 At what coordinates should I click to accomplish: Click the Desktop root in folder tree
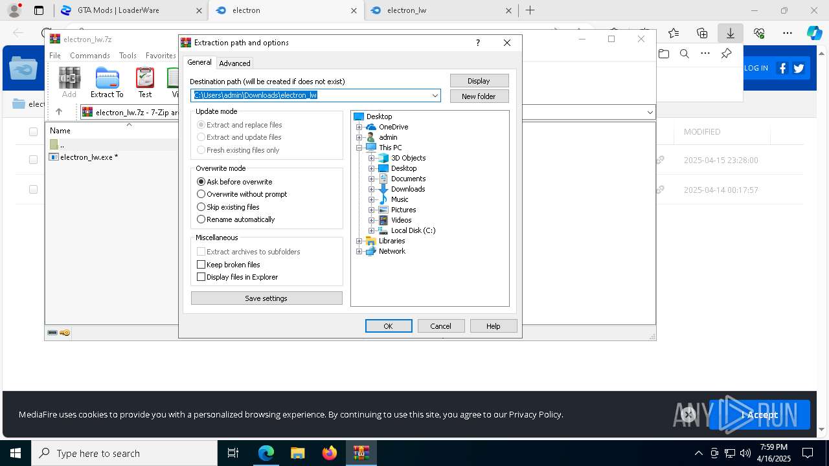[x=373, y=116]
